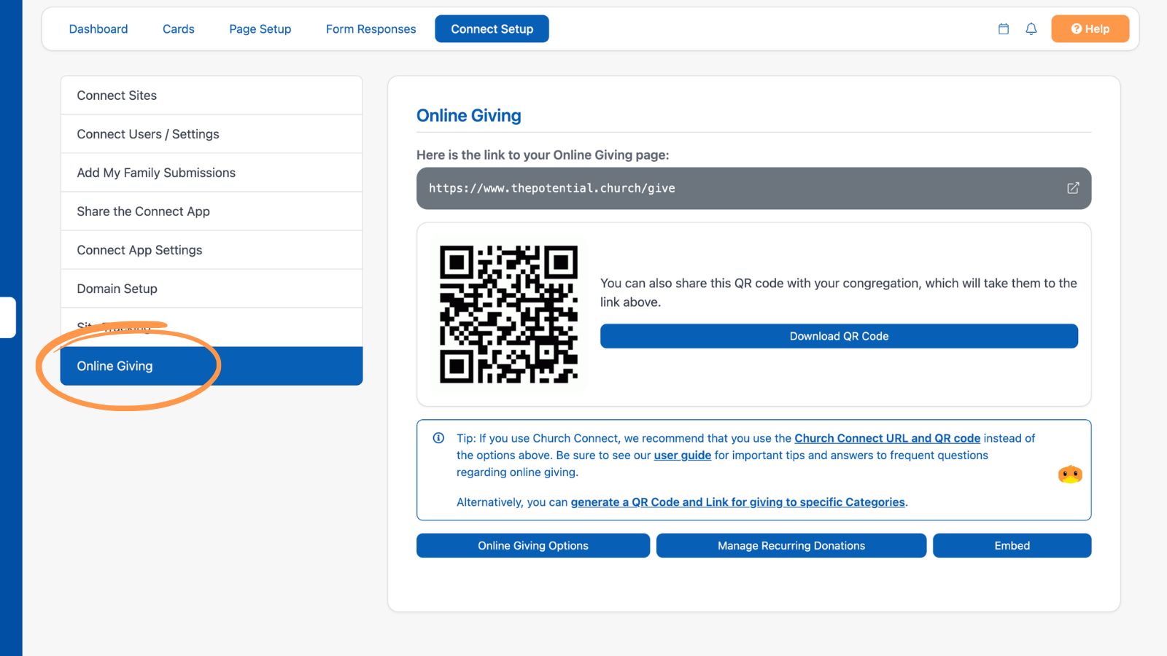1167x656 pixels.
Task: Click the Help button
Action: click(x=1090, y=29)
